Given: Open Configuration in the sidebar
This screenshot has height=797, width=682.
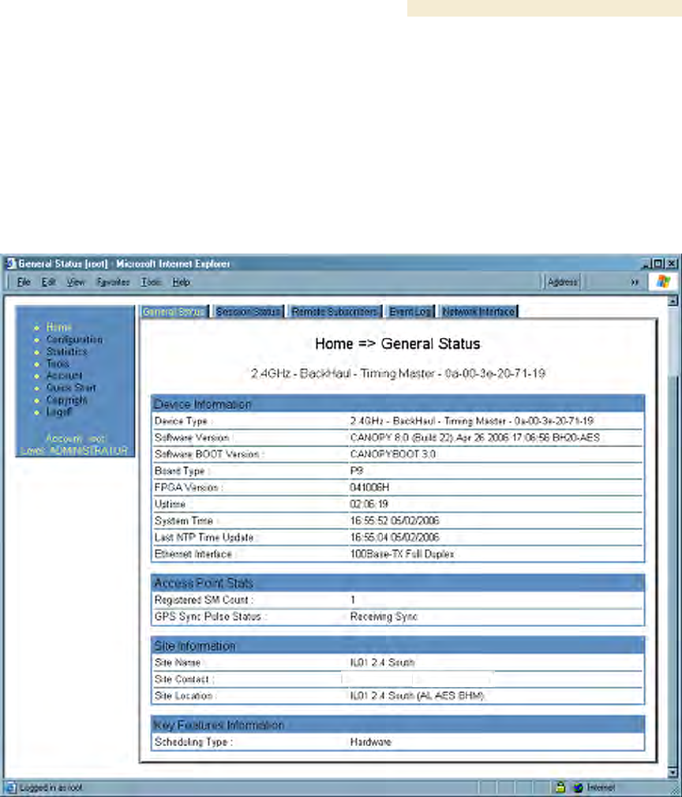Looking at the screenshot, I should (75, 339).
